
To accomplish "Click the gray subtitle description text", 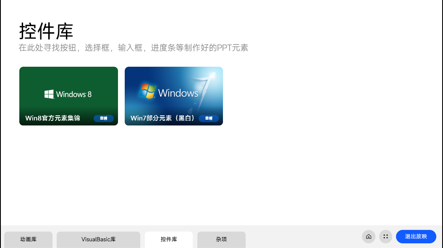I will point(134,48).
